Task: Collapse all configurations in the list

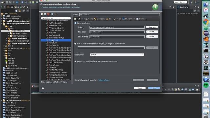Action: (x=52, y=14)
